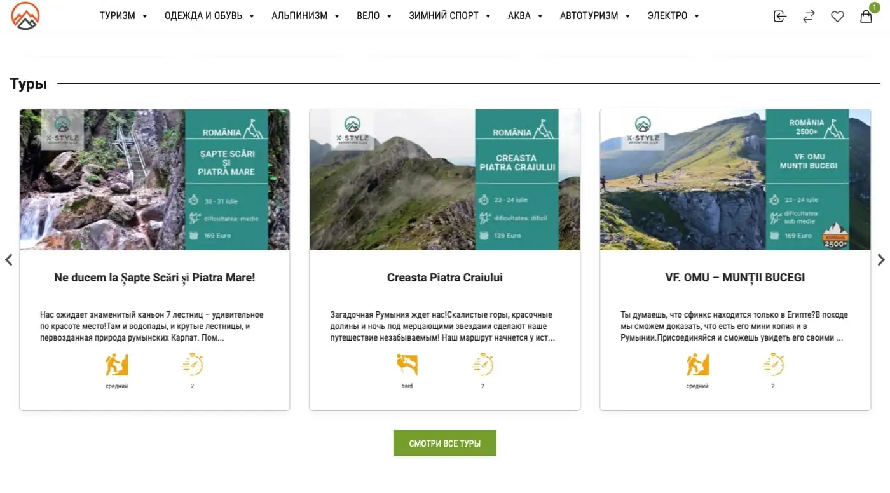Expand the Альпинизм dropdown menu
The image size is (890, 493).
pyautogui.click(x=305, y=16)
